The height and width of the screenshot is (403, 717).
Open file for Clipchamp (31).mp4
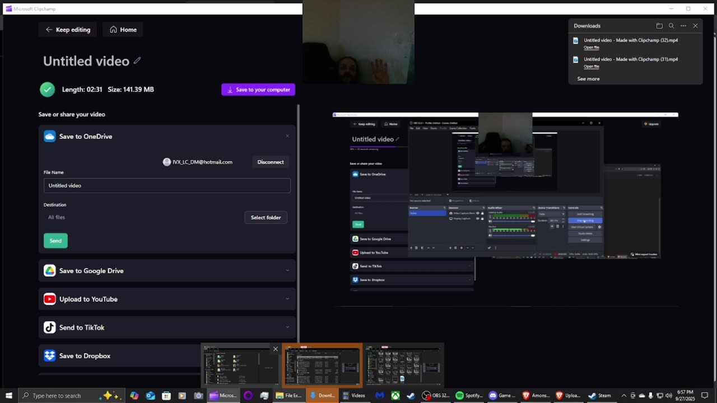point(591,67)
